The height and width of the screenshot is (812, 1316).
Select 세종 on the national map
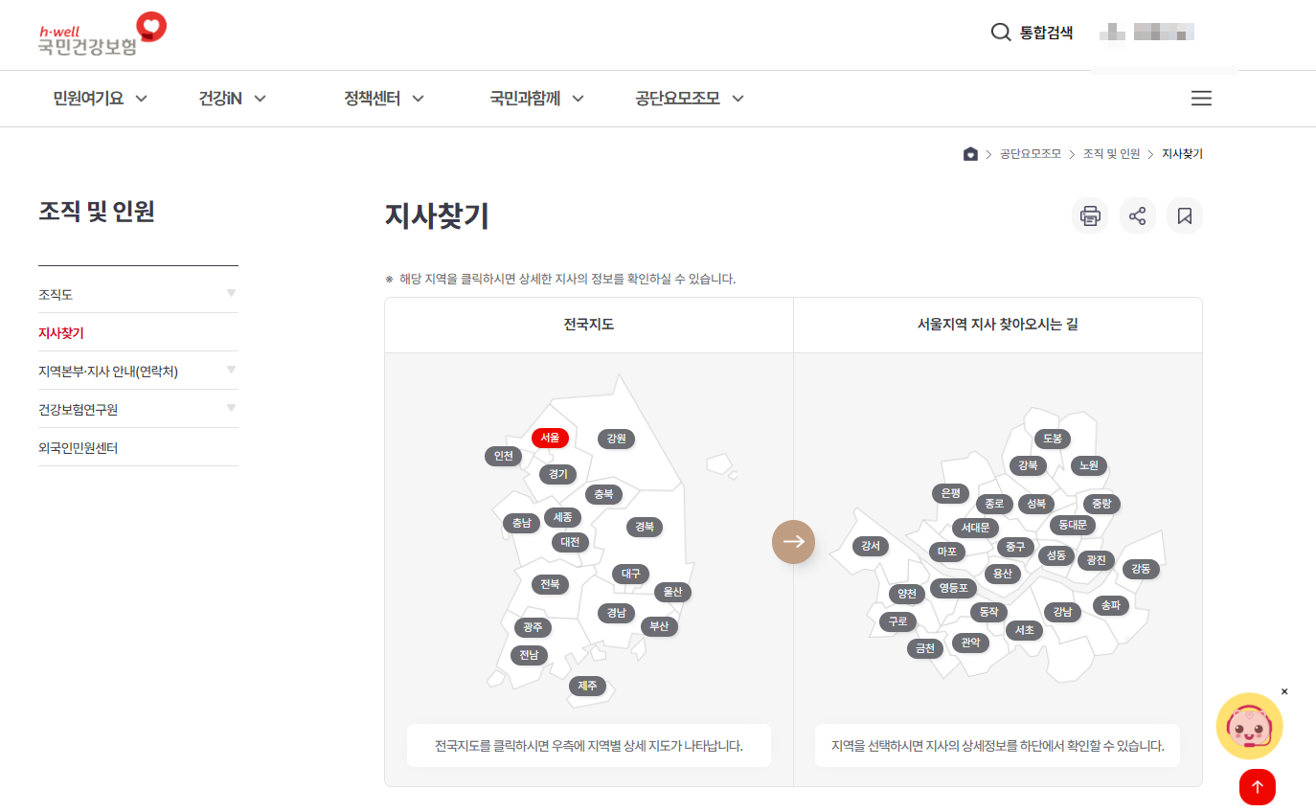click(x=562, y=517)
